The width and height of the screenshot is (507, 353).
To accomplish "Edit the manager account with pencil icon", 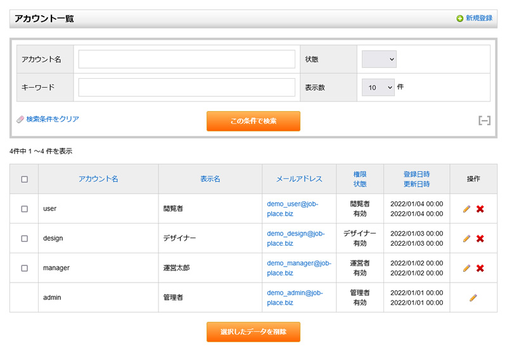I will pos(466,268).
